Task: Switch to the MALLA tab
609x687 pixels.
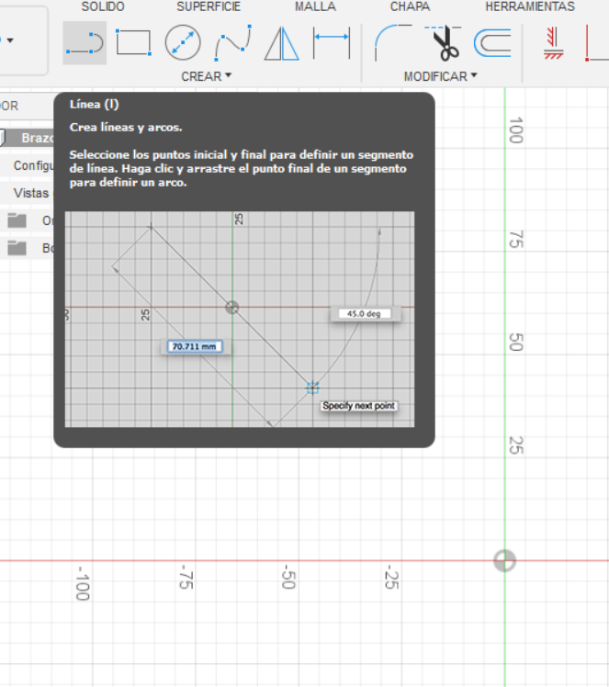Action: point(315,6)
